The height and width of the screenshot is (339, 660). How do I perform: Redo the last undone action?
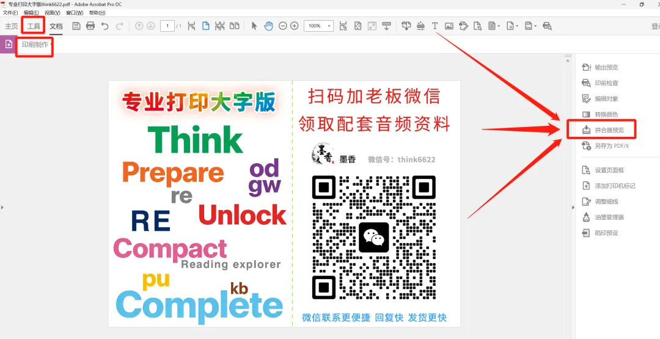(120, 26)
